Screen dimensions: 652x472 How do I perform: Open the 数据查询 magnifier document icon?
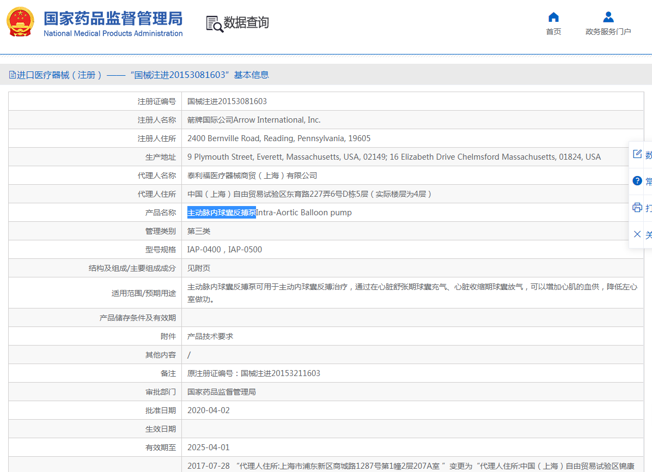[x=215, y=24]
